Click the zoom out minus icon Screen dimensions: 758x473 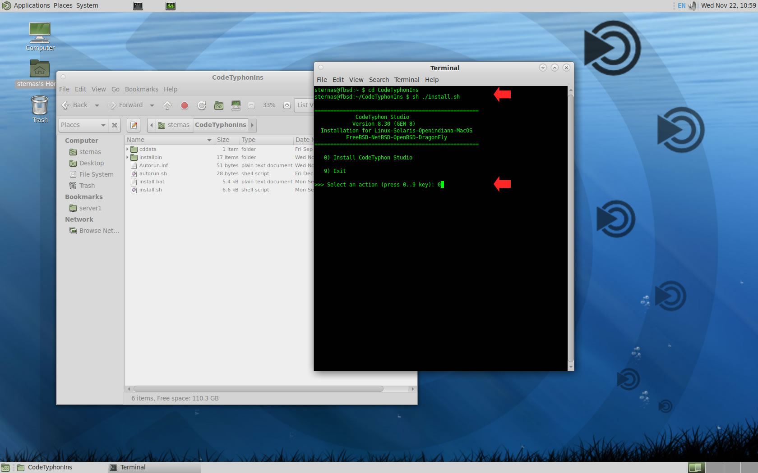[x=251, y=105]
